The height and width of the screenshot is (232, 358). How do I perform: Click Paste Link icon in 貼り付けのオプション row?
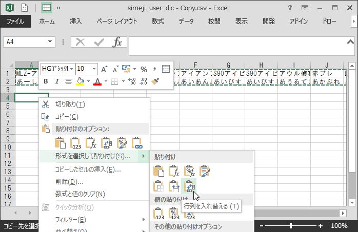137,143
